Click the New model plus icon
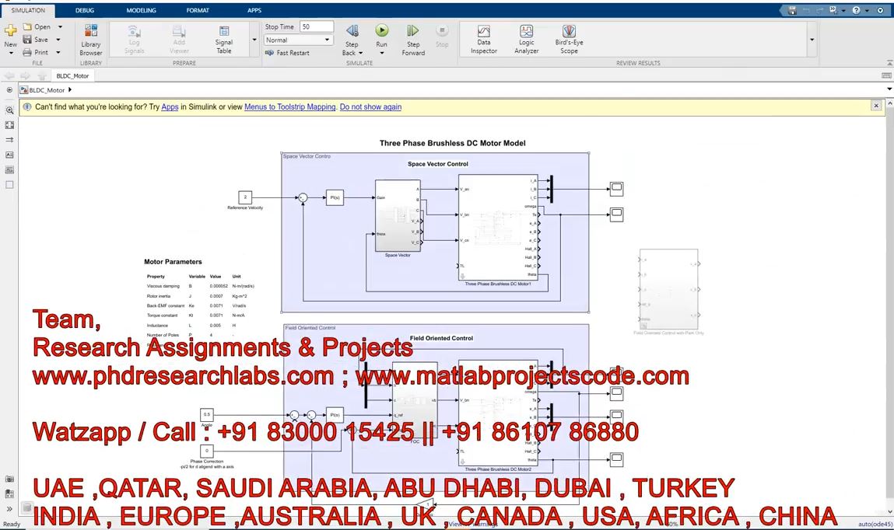Screen dimensions: 894x530 [10, 30]
